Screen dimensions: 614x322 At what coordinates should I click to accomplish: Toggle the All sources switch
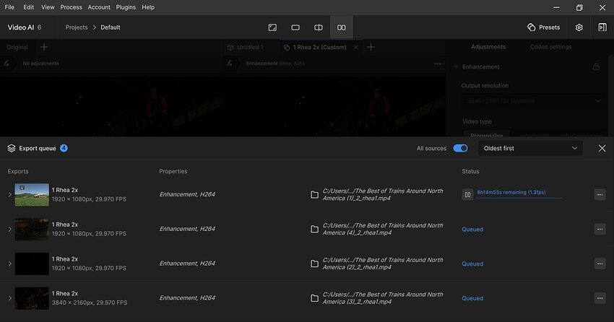tap(460, 148)
